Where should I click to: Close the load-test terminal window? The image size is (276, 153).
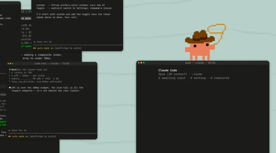click(8, 64)
